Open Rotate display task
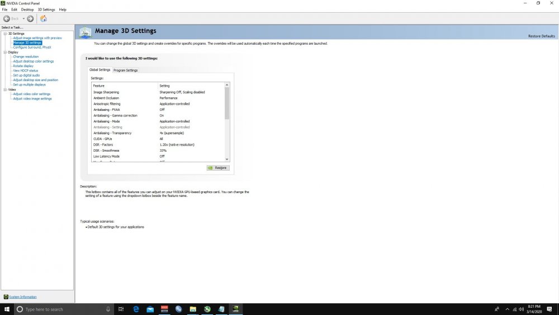The width and height of the screenshot is (559, 315). pos(23,66)
